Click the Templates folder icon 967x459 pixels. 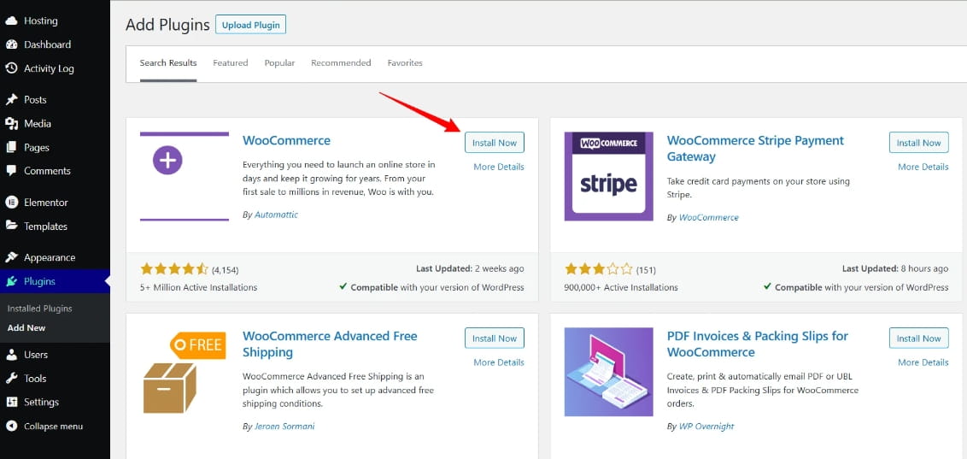tap(11, 226)
